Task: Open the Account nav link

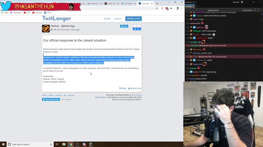Action: click(x=118, y=19)
